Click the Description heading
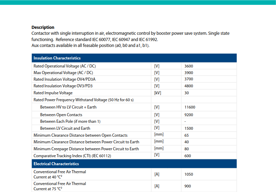 coord(43,27)
